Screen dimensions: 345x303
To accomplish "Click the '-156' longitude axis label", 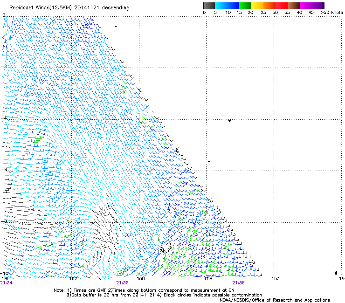I will [x=207, y=279].
